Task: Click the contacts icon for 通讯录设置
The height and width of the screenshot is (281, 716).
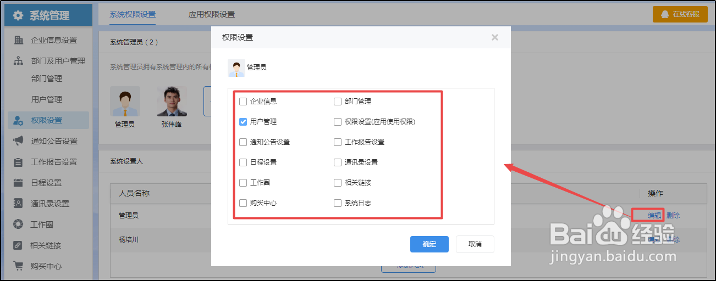Action: point(18,204)
